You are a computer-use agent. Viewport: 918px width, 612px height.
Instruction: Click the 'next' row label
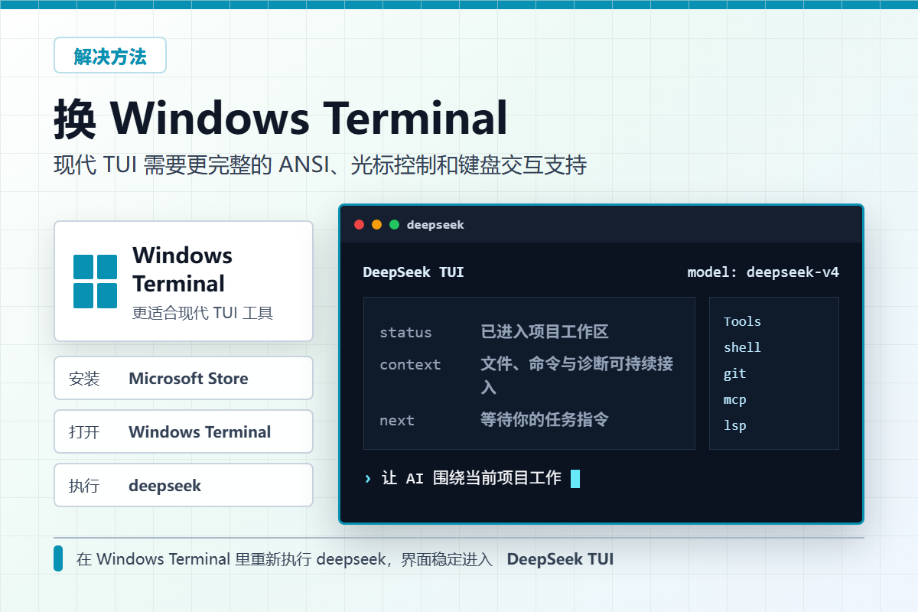coord(396,421)
